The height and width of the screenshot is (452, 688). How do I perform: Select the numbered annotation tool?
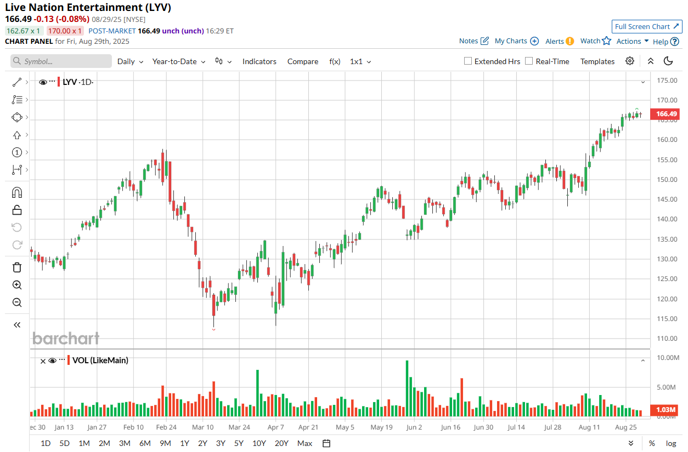16,152
